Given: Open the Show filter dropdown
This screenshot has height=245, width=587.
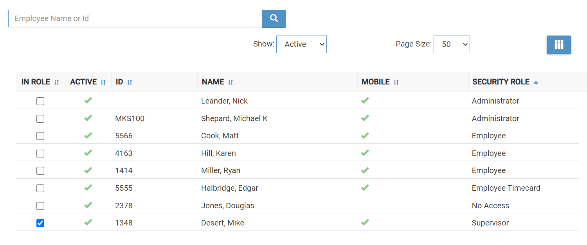Looking at the screenshot, I should click(x=301, y=44).
